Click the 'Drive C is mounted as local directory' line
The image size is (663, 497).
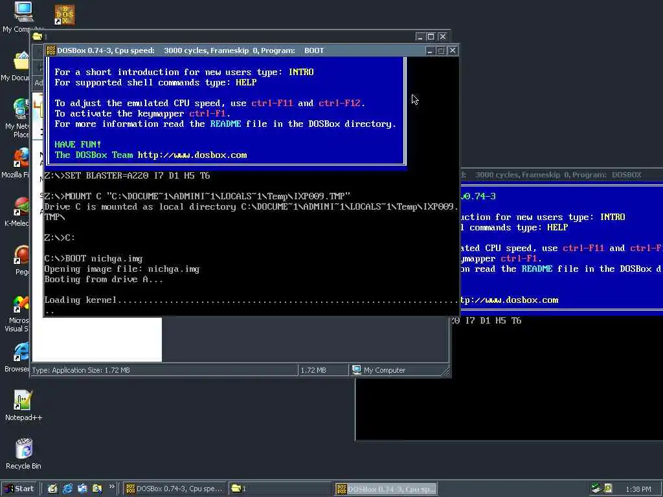point(251,206)
